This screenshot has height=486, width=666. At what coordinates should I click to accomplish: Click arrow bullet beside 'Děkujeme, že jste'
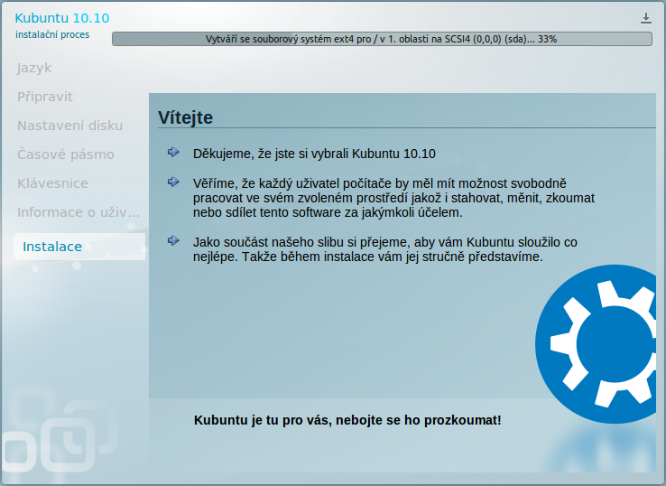pyautogui.click(x=173, y=152)
